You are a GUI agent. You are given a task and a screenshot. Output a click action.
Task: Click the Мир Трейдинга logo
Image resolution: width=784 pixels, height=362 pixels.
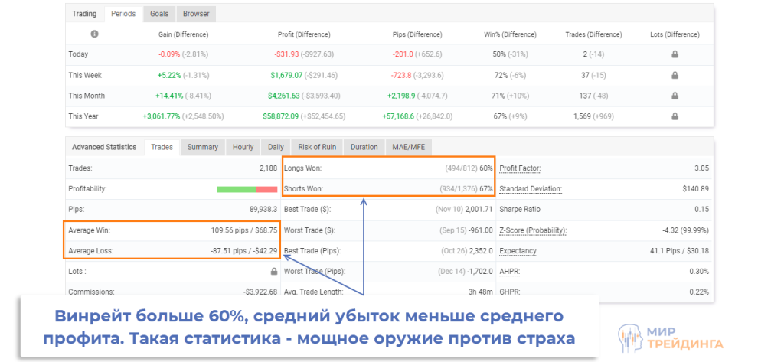(675, 336)
